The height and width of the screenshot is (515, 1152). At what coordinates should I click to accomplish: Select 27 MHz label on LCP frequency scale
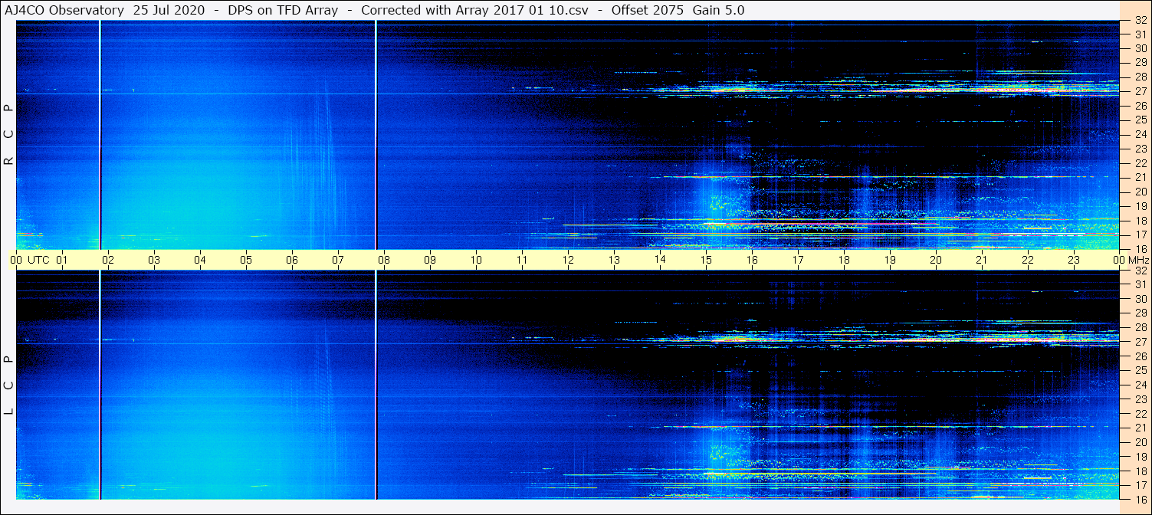pos(1140,342)
